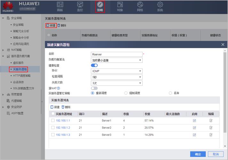Select 安全策略 sub-item in sidebar
Image resolution: width=228 pixels, height=160 pixels.
[18, 25]
